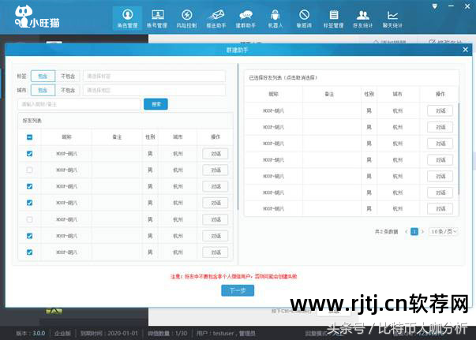The height and width of the screenshot is (340, 476).
Task: Uncheck the sixth friend row checkbox
Action: (x=29, y=236)
